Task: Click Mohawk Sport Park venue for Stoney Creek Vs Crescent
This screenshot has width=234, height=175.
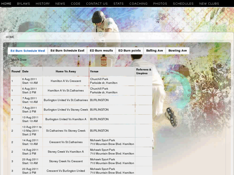Action: click(112, 161)
